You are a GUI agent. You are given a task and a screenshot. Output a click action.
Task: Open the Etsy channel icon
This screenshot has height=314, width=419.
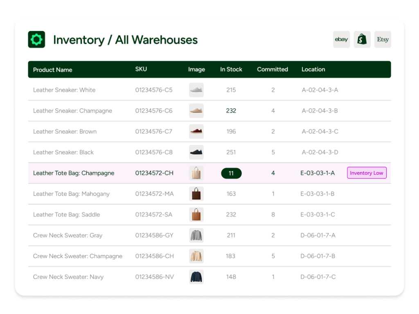[x=383, y=40]
